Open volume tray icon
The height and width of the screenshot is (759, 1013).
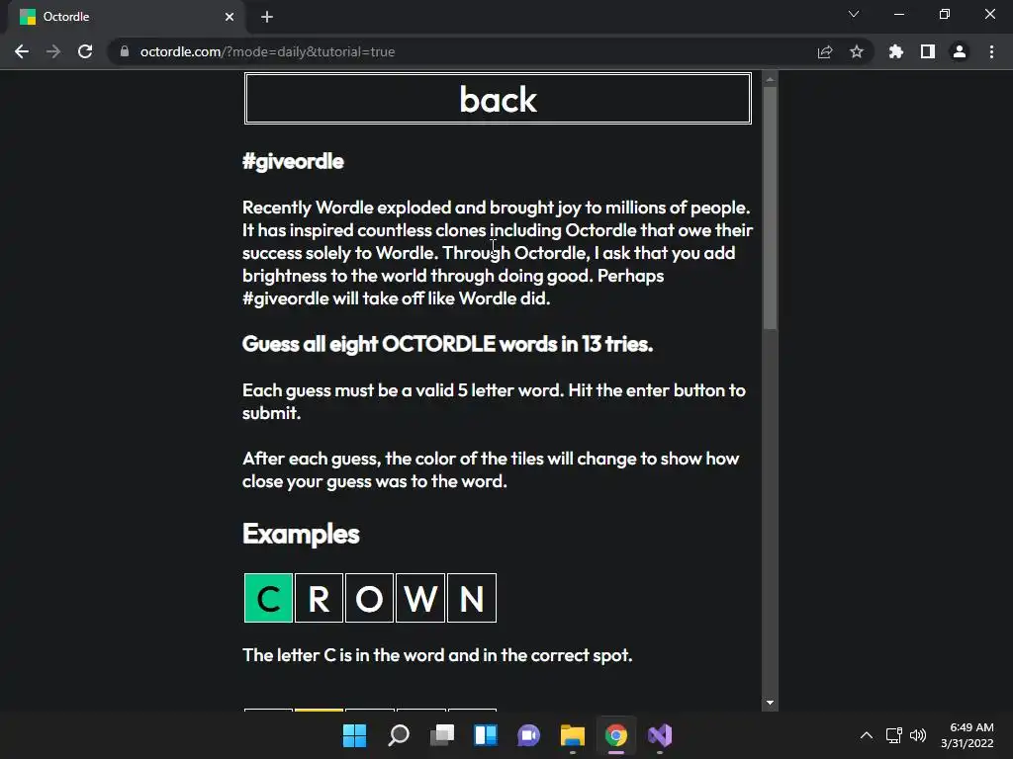point(917,735)
